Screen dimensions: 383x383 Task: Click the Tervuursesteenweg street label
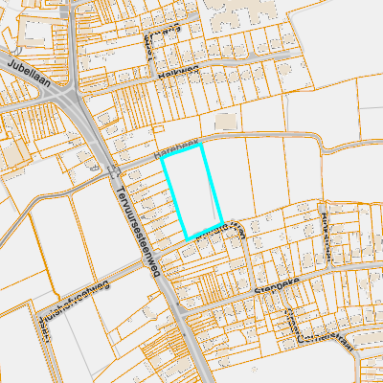(138, 232)
